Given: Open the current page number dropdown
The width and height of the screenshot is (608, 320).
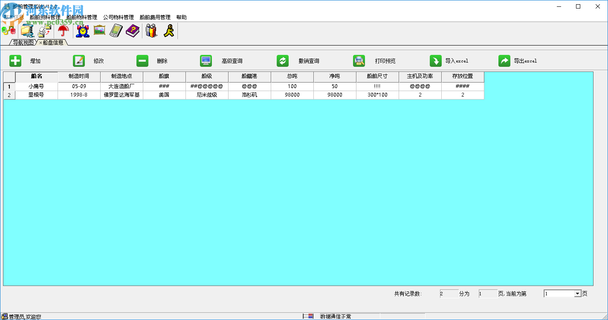Looking at the screenshot, I should [578, 294].
